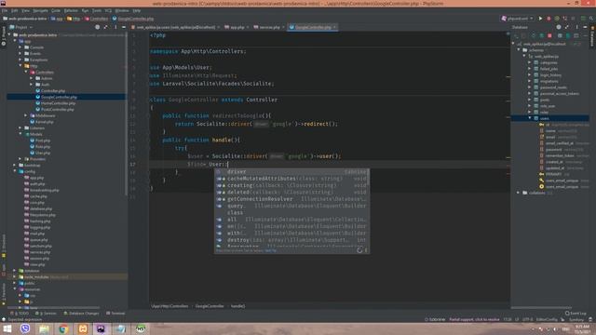Select the password column in users table

tap(553, 149)
